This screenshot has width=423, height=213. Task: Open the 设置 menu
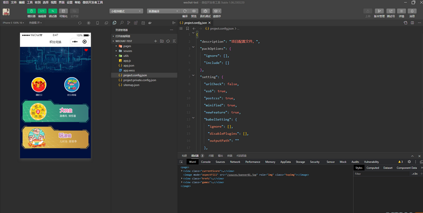click(70, 2)
